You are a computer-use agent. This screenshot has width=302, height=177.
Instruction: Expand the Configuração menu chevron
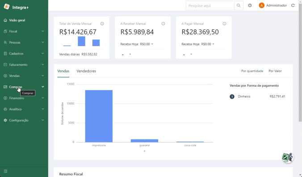click(x=43, y=120)
